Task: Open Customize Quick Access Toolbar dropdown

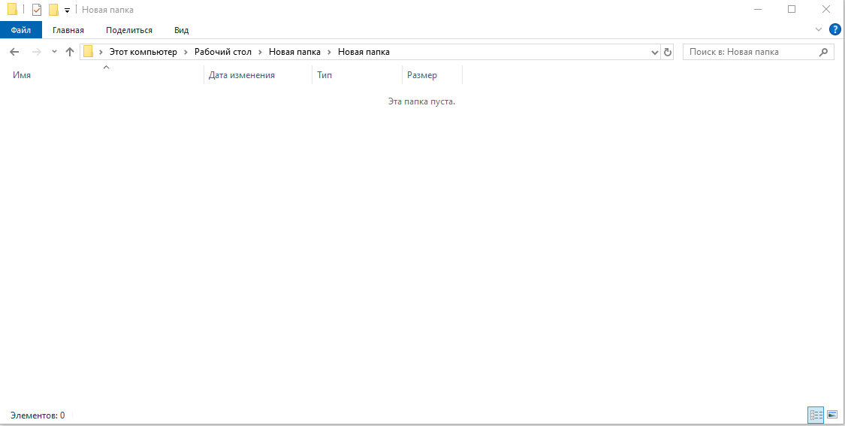Action: (68, 11)
